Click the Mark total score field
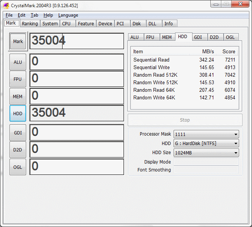Viewport: 252px width, 227px height. 77,41
